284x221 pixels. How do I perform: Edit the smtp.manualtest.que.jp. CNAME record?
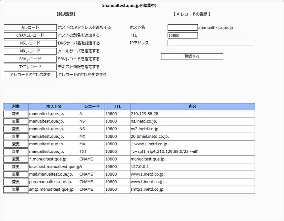(16, 189)
